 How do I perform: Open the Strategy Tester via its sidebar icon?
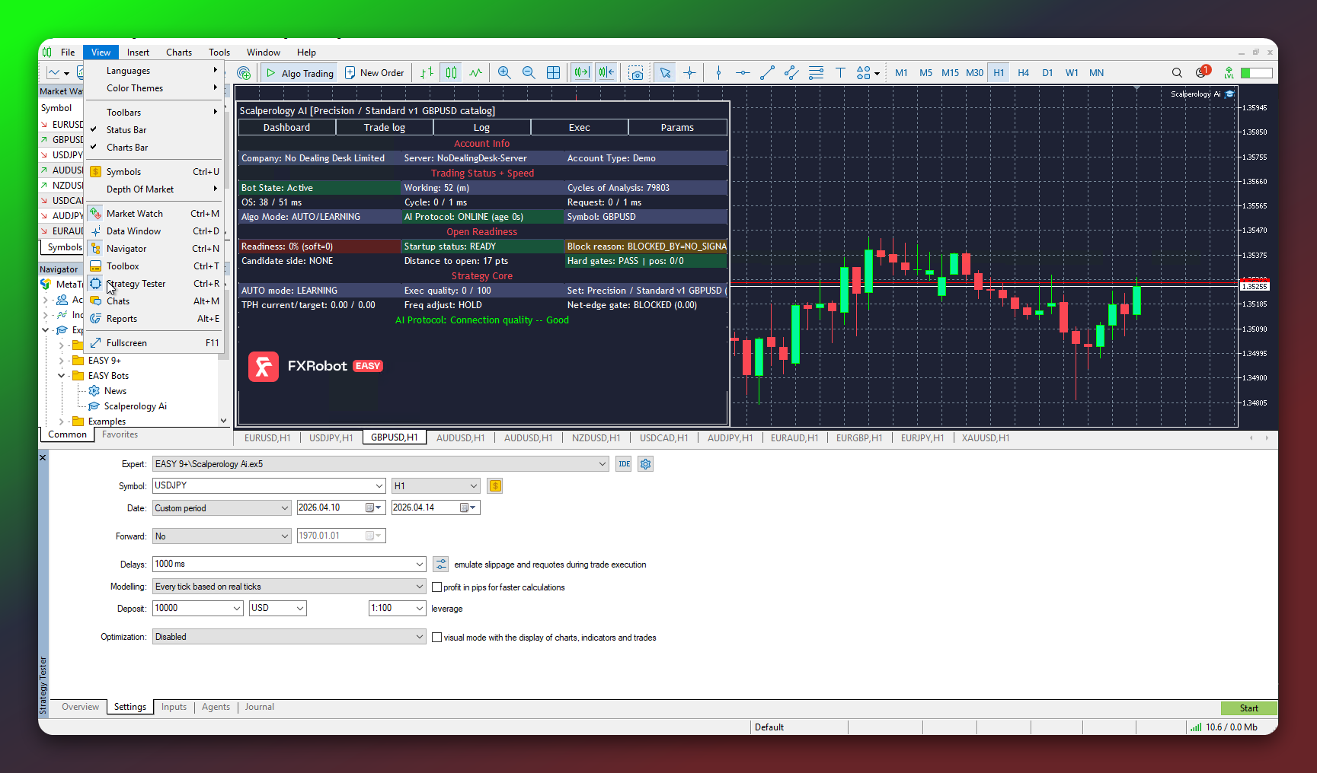tap(94, 283)
